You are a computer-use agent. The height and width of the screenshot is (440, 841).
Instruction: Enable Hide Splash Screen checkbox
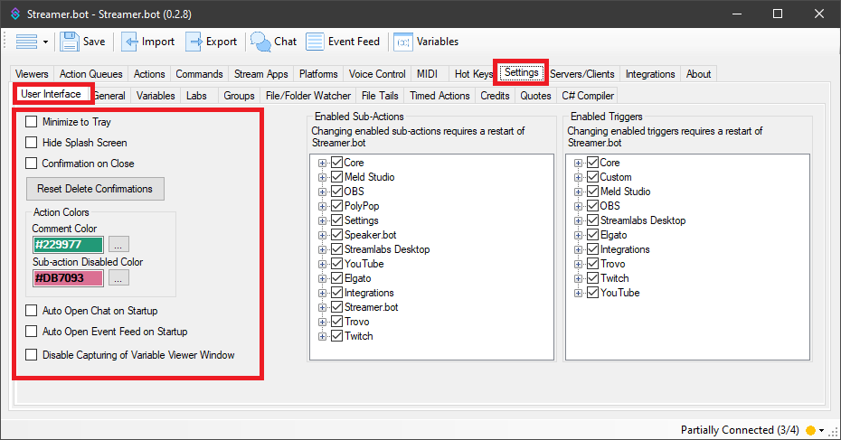click(x=31, y=143)
